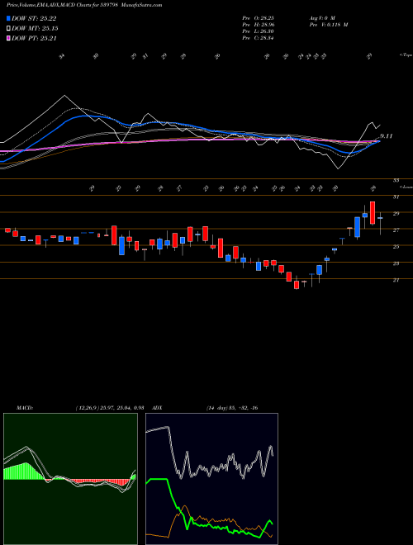Click the '<Lows' label at right edge
The width and height of the screenshot is (413, 545).
406,187
